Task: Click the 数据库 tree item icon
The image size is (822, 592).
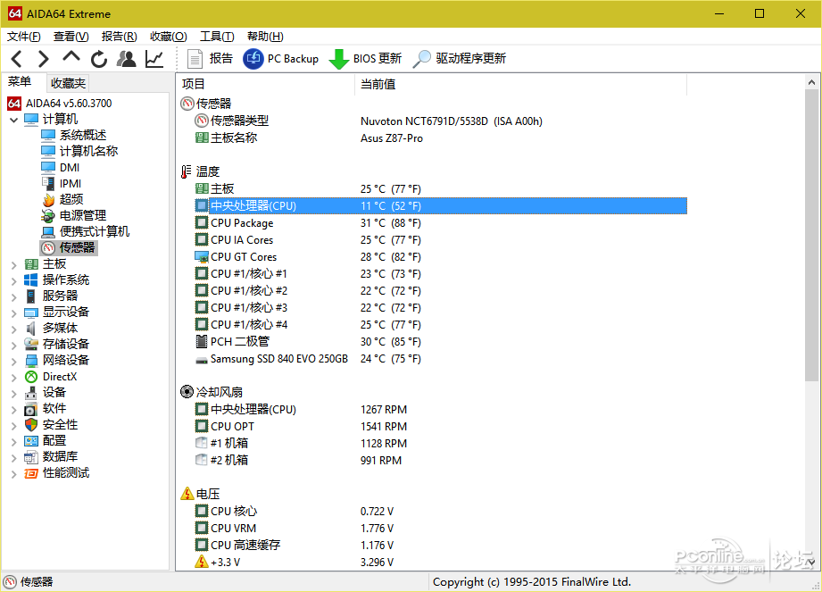Action: (31, 457)
